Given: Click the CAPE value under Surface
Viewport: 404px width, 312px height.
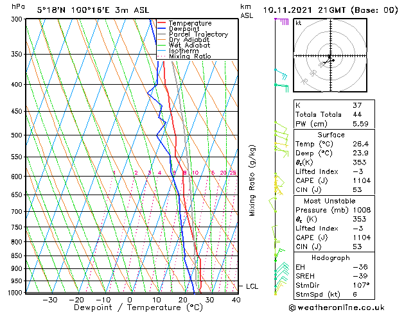Looking at the screenshot, I should (362, 180).
